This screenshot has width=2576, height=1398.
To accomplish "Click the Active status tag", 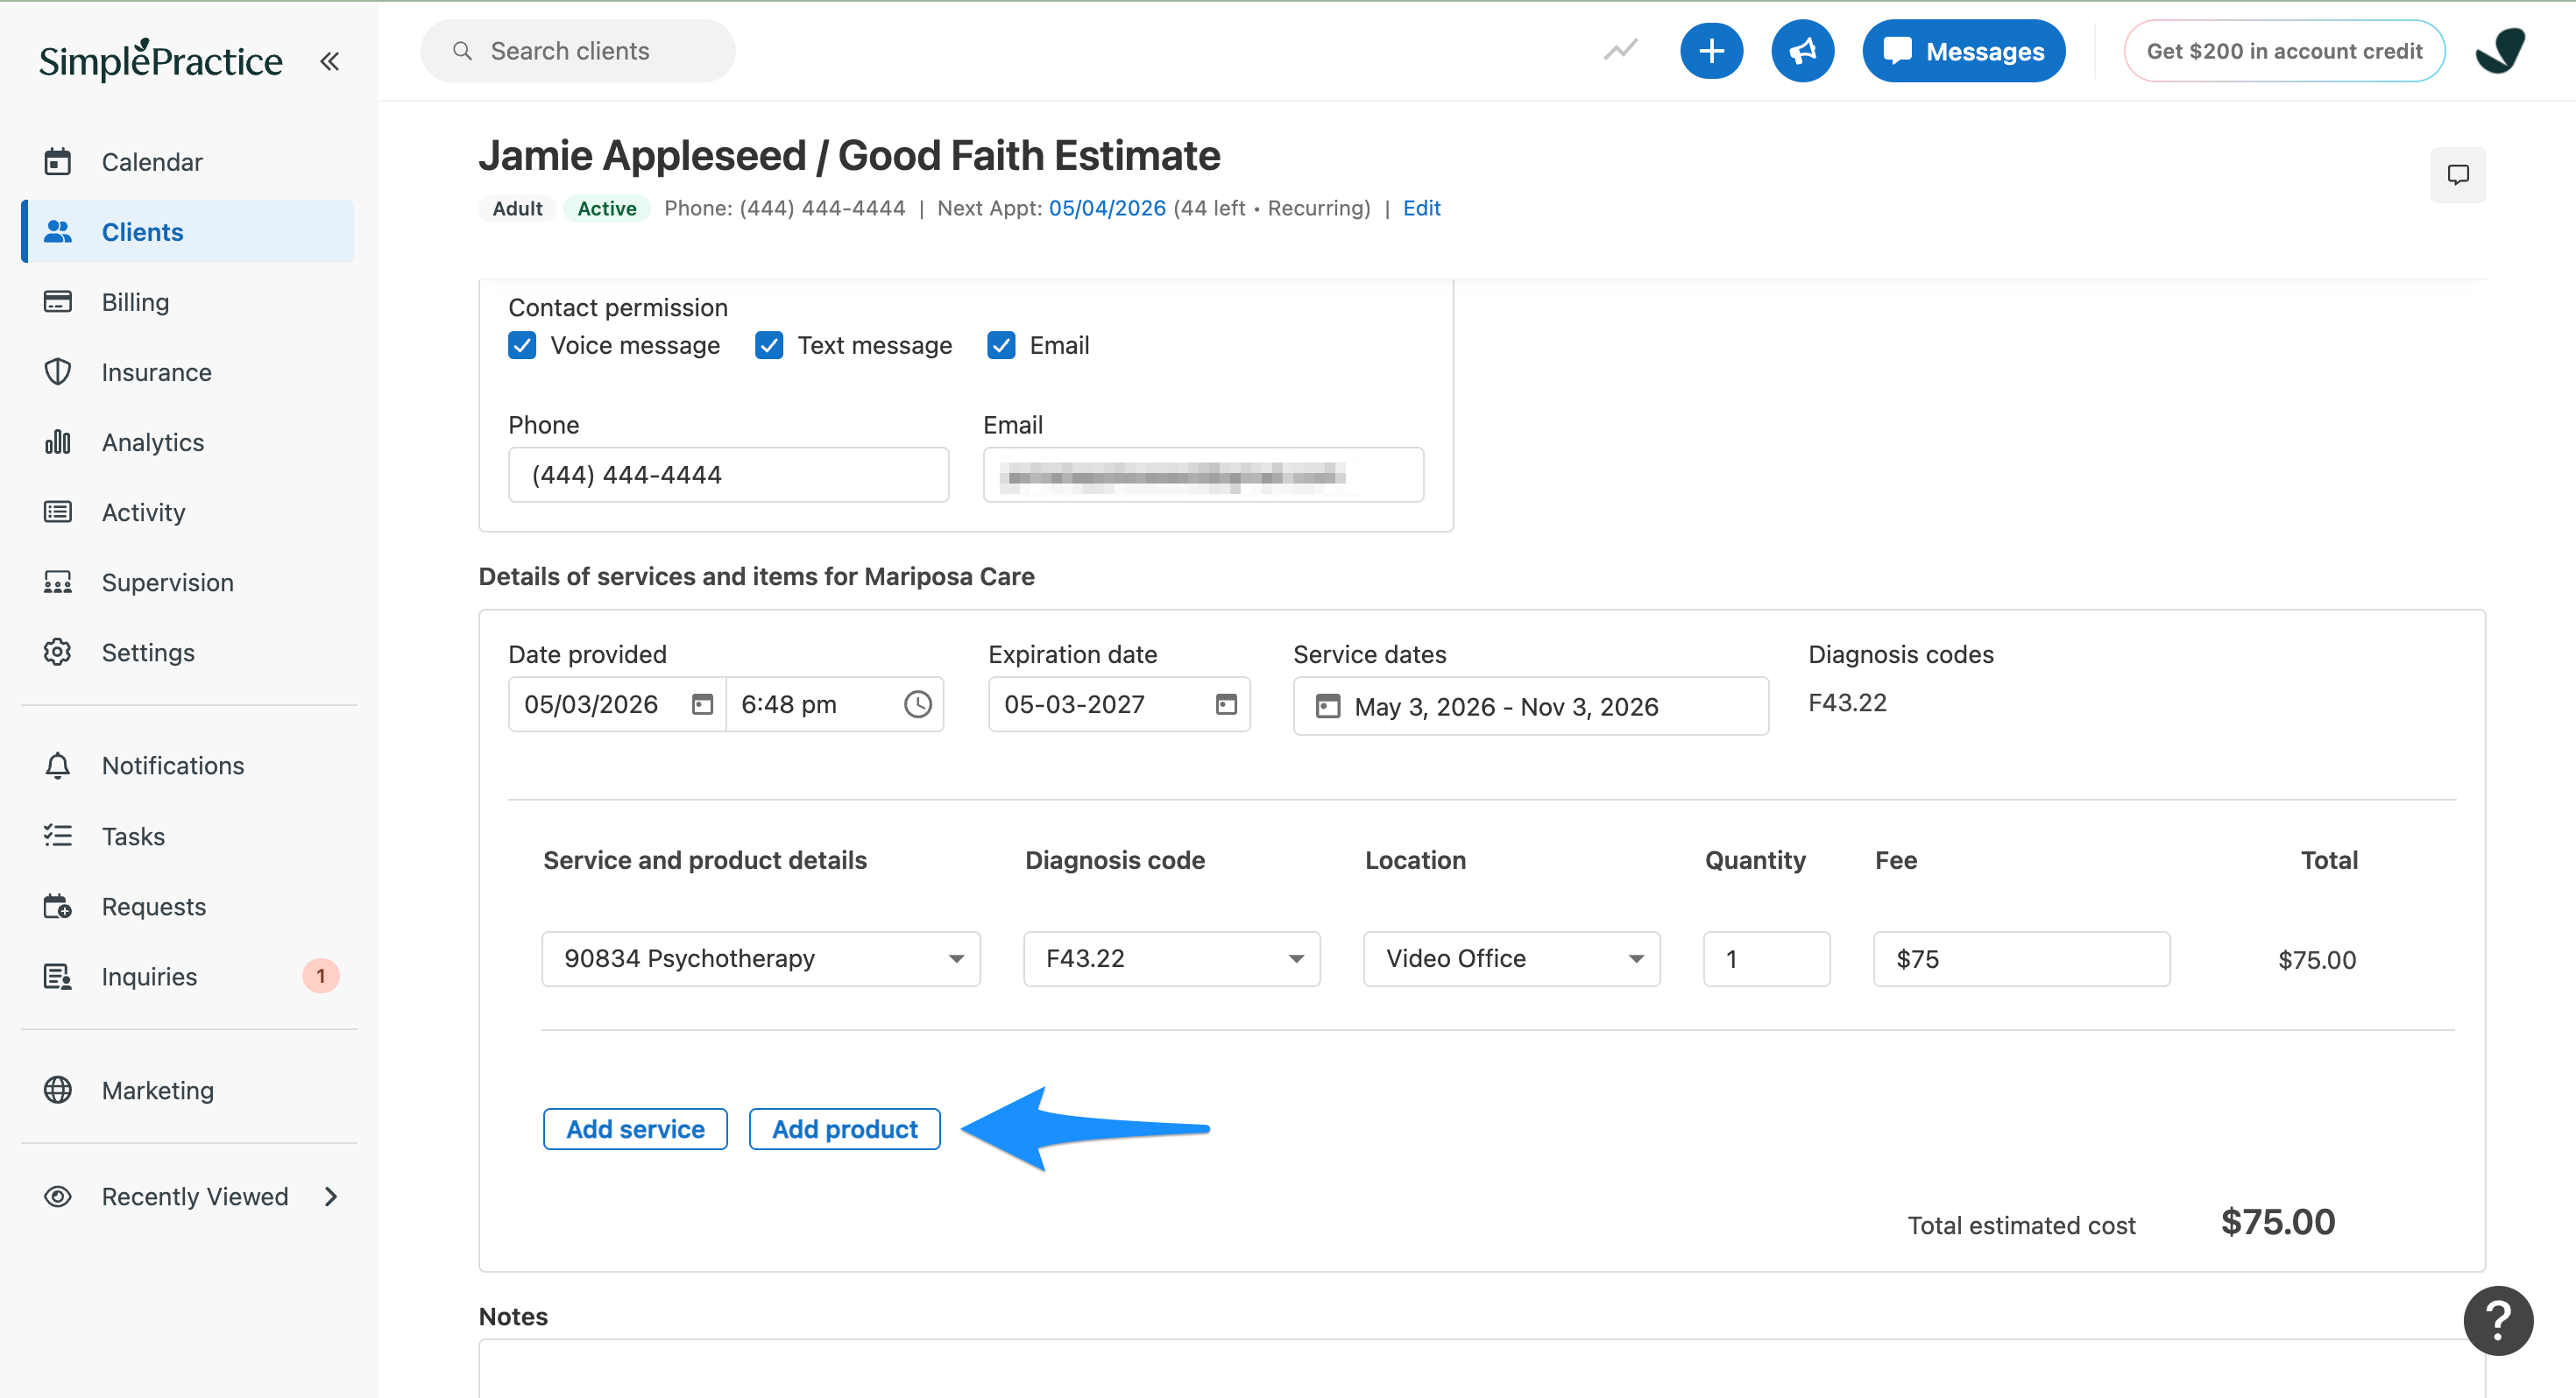I will 606,208.
